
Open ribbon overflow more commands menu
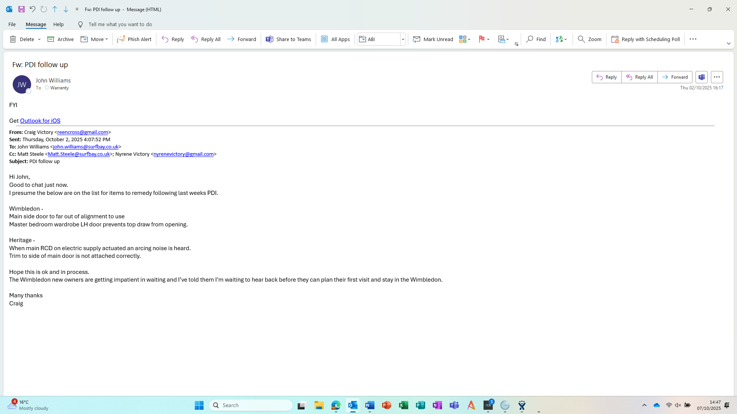coord(693,39)
